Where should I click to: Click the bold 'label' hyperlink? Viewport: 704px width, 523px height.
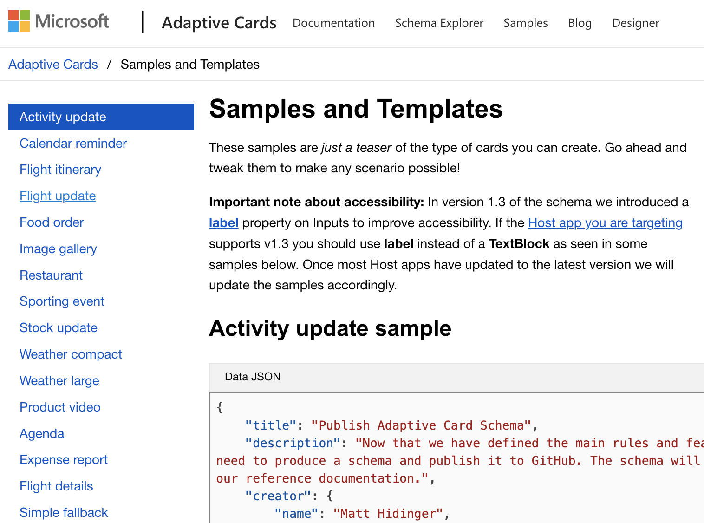(x=224, y=223)
